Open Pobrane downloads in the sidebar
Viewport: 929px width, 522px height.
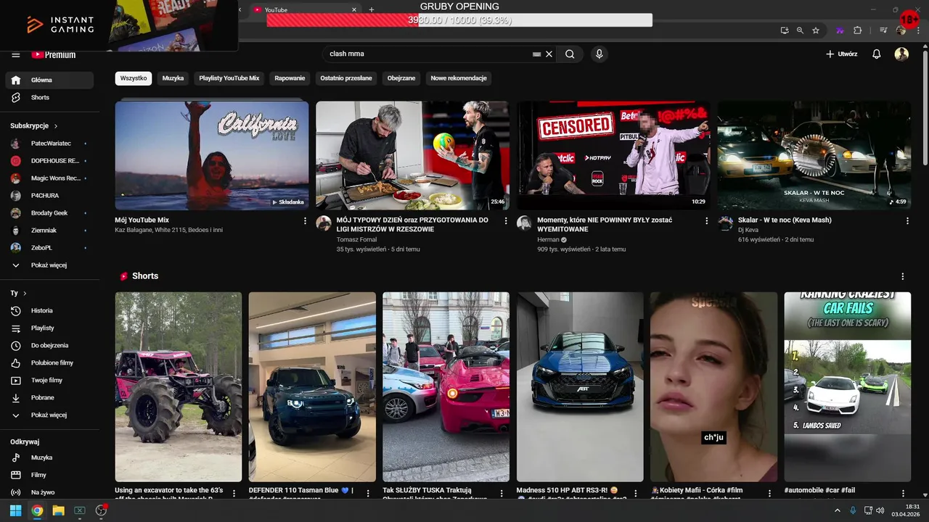(49, 397)
